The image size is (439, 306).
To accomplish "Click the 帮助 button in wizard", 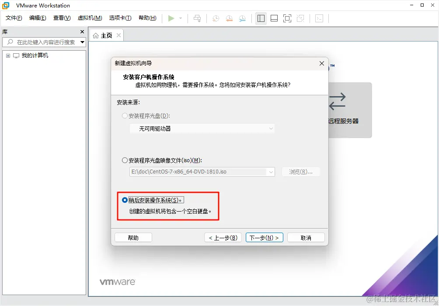I will pyautogui.click(x=133, y=238).
